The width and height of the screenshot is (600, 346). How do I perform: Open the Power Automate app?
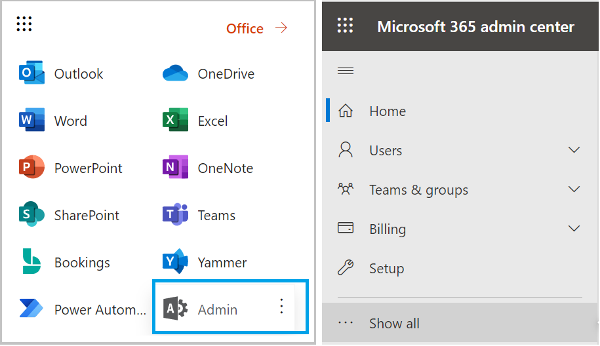31,309
